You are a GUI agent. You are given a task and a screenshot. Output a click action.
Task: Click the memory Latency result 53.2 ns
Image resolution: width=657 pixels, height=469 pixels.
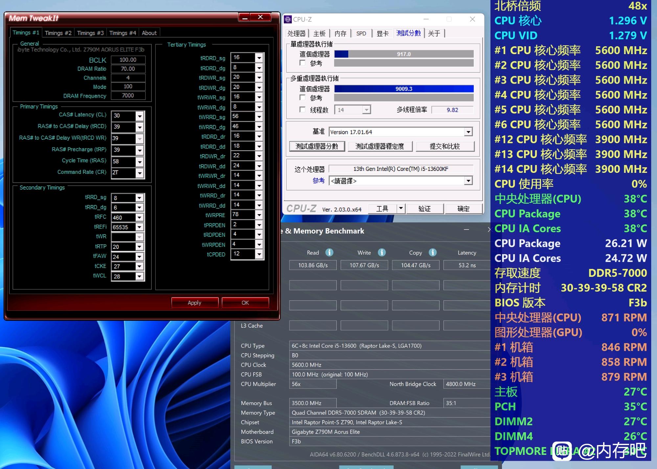click(467, 265)
